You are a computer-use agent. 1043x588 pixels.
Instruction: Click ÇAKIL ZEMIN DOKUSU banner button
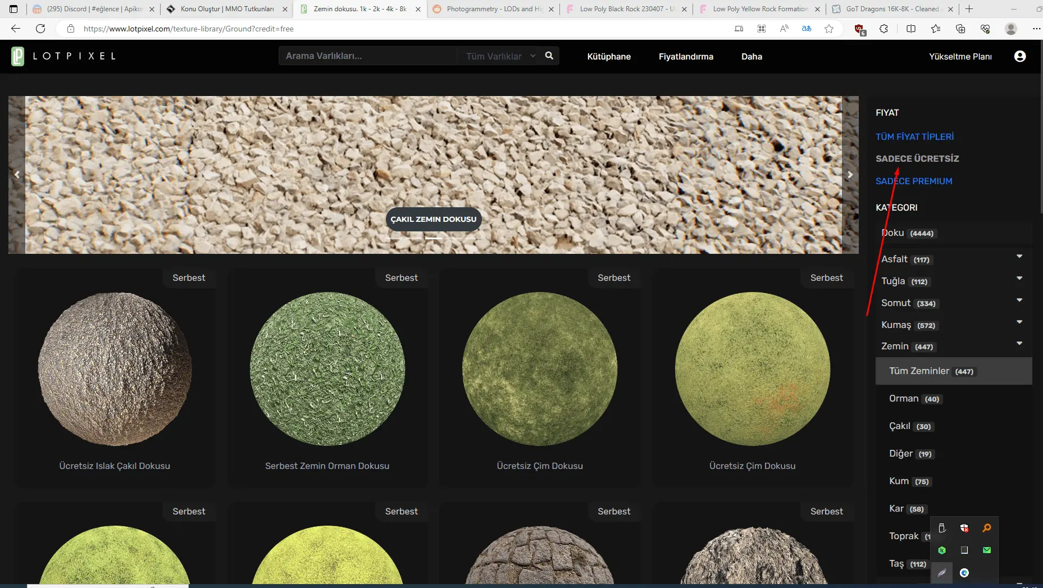pyautogui.click(x=433, y=219)
